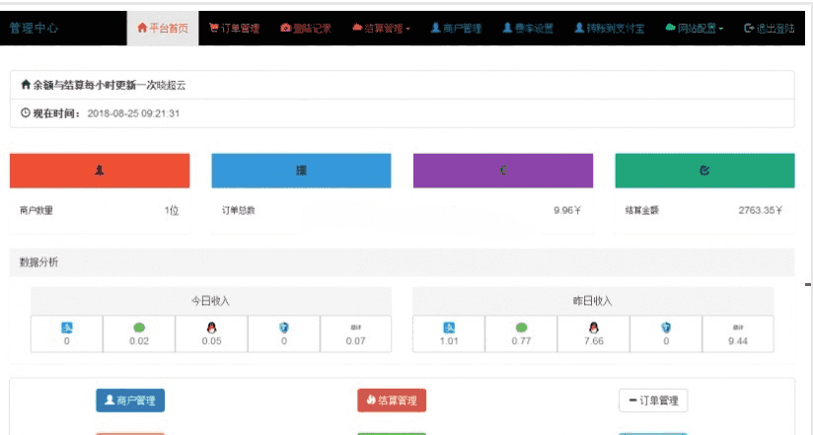Click today's total income 0.07
Viewport: 813px width, 435px height.
click(355, 341)
